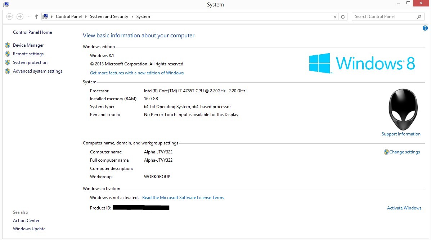Go up one level with the Up arrow
The height and width of the screenshot is (240, 431).
(x=36, y=17)
